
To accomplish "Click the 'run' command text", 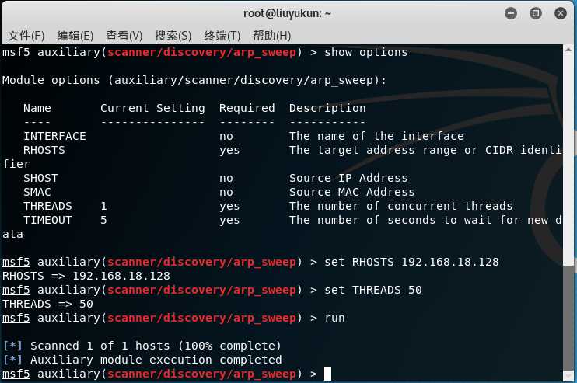I will tap(334, 318).
